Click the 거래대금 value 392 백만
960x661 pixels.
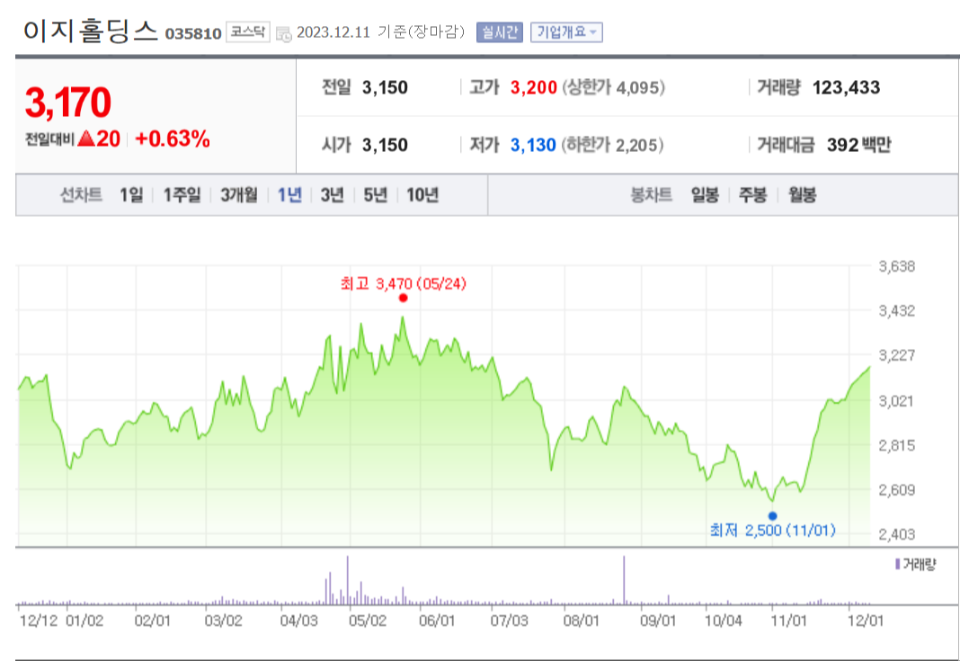coord(859,145)
